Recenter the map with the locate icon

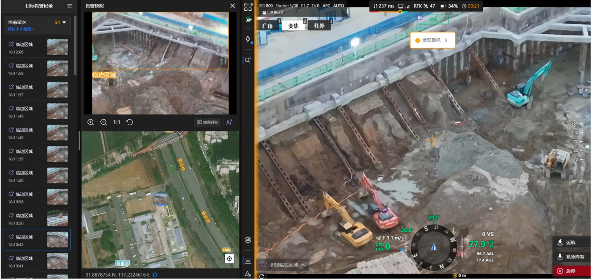229,259
